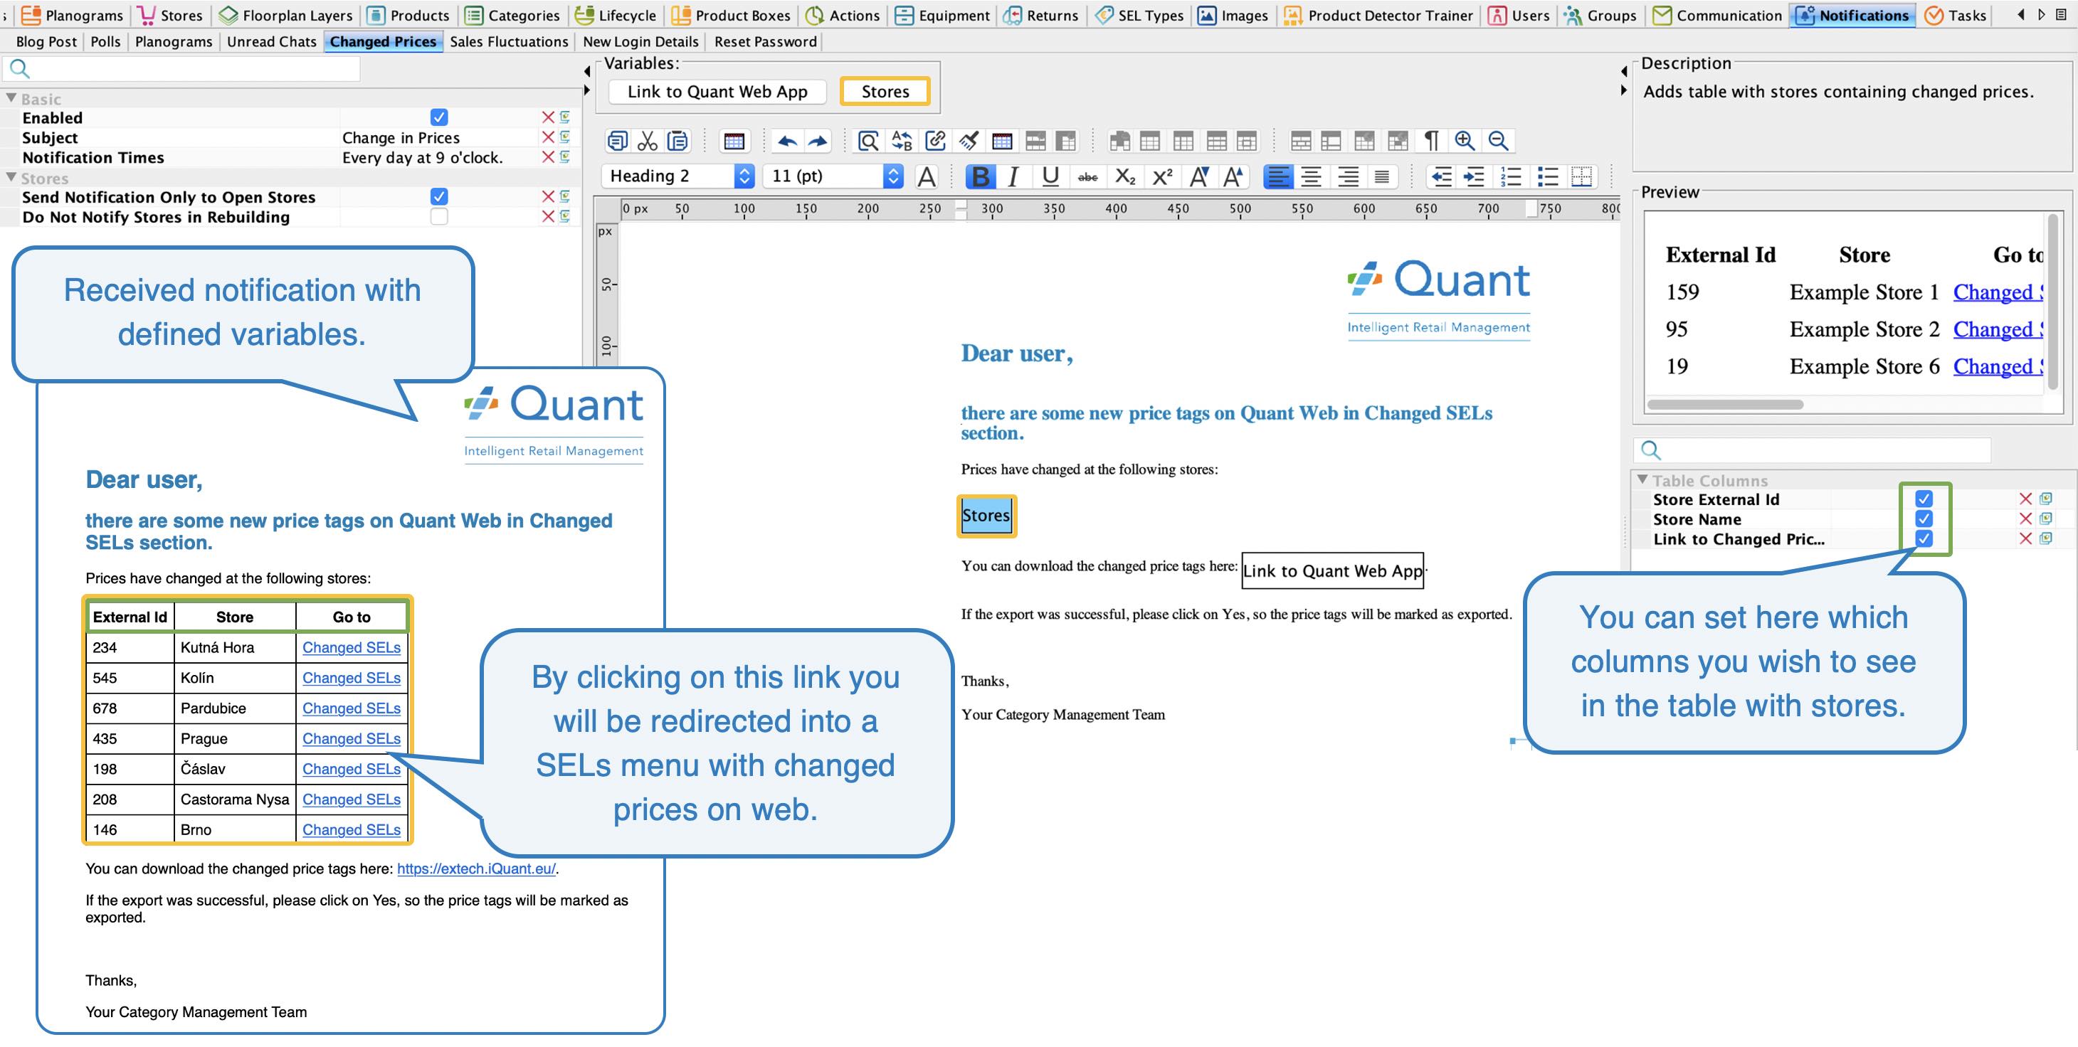Viewport: 2078px width, 1047px height.
Task: Click the Insert hyperlink chain icon
Action: click(936, 141)
